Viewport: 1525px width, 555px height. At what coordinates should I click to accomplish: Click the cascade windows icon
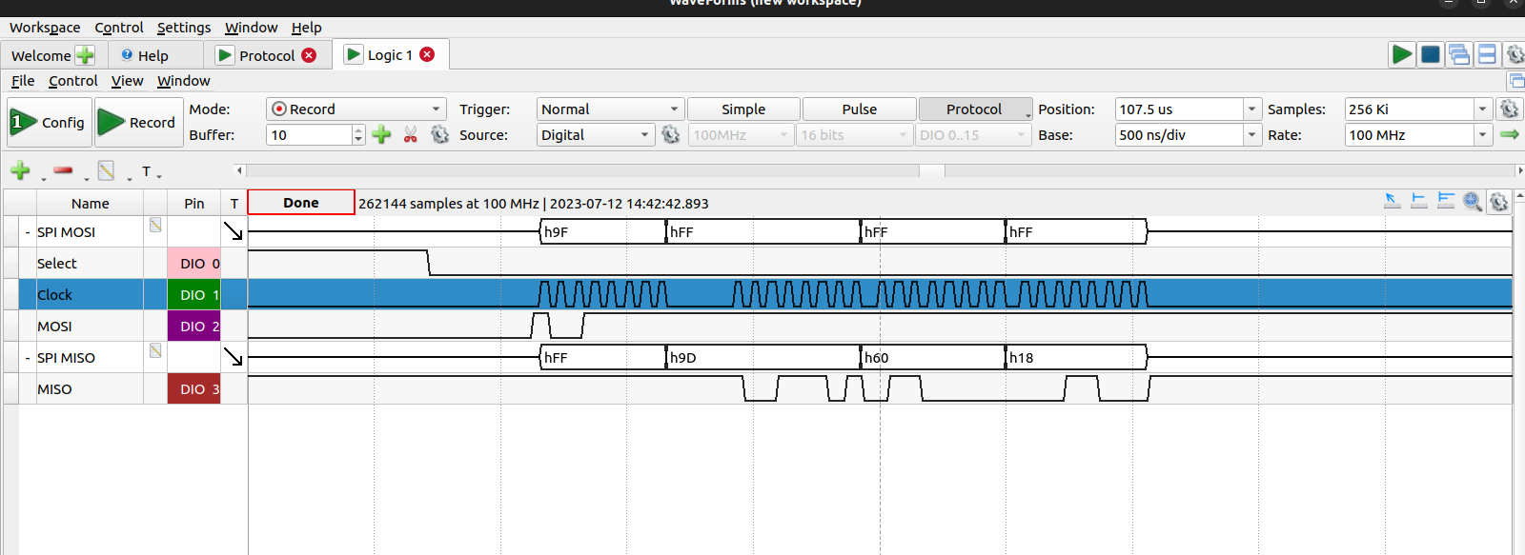[x=1458, y=54]
